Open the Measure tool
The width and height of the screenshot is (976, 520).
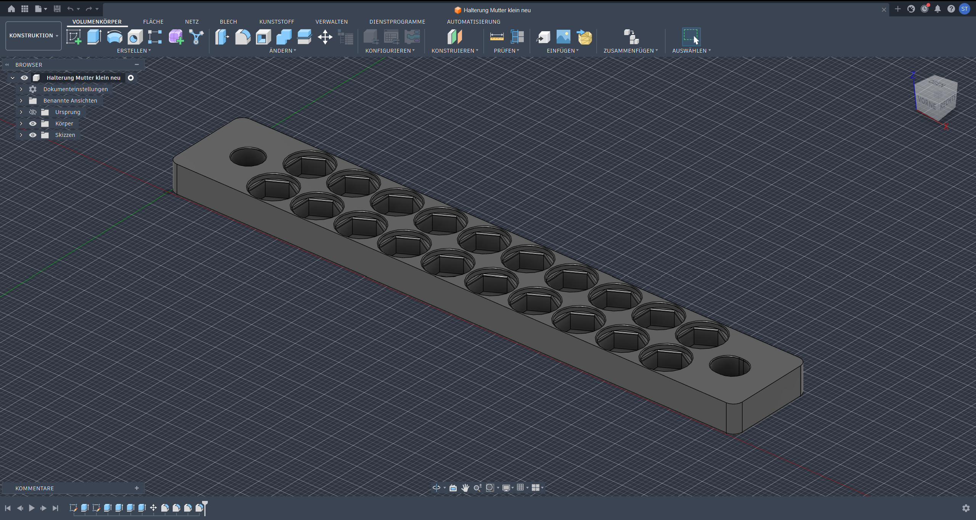(x=497, y=37)
